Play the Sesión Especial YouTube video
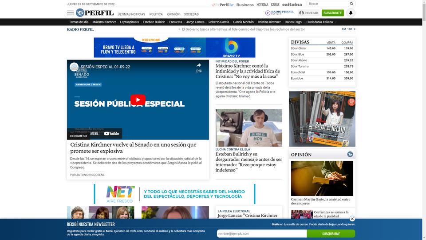This screenshot has height=240, width=426. (x=138, y=100)
